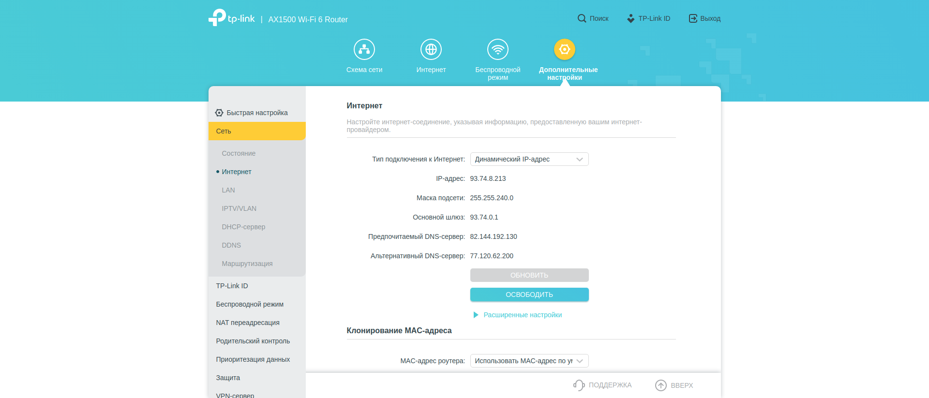Open Быстрая настройка in sidebar
The height and width of the screenshot is (398, 929).
256,113
